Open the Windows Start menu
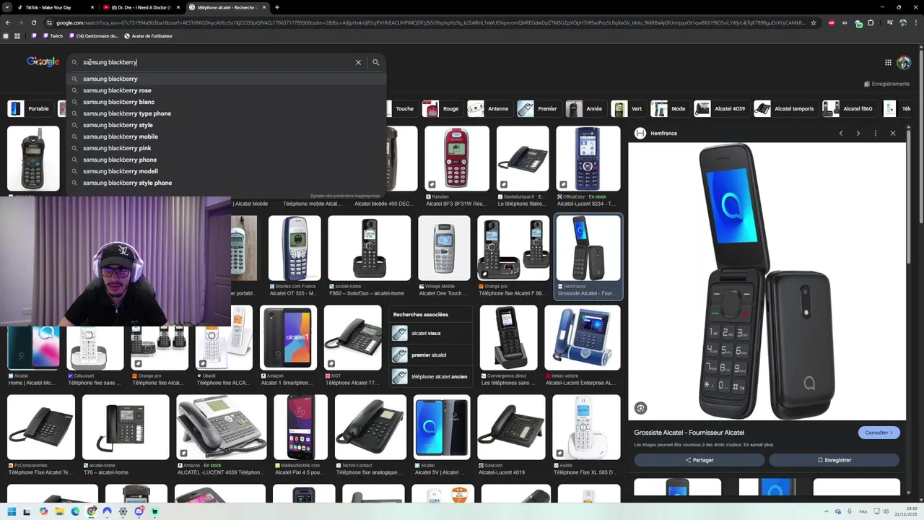 coord(11,511)
